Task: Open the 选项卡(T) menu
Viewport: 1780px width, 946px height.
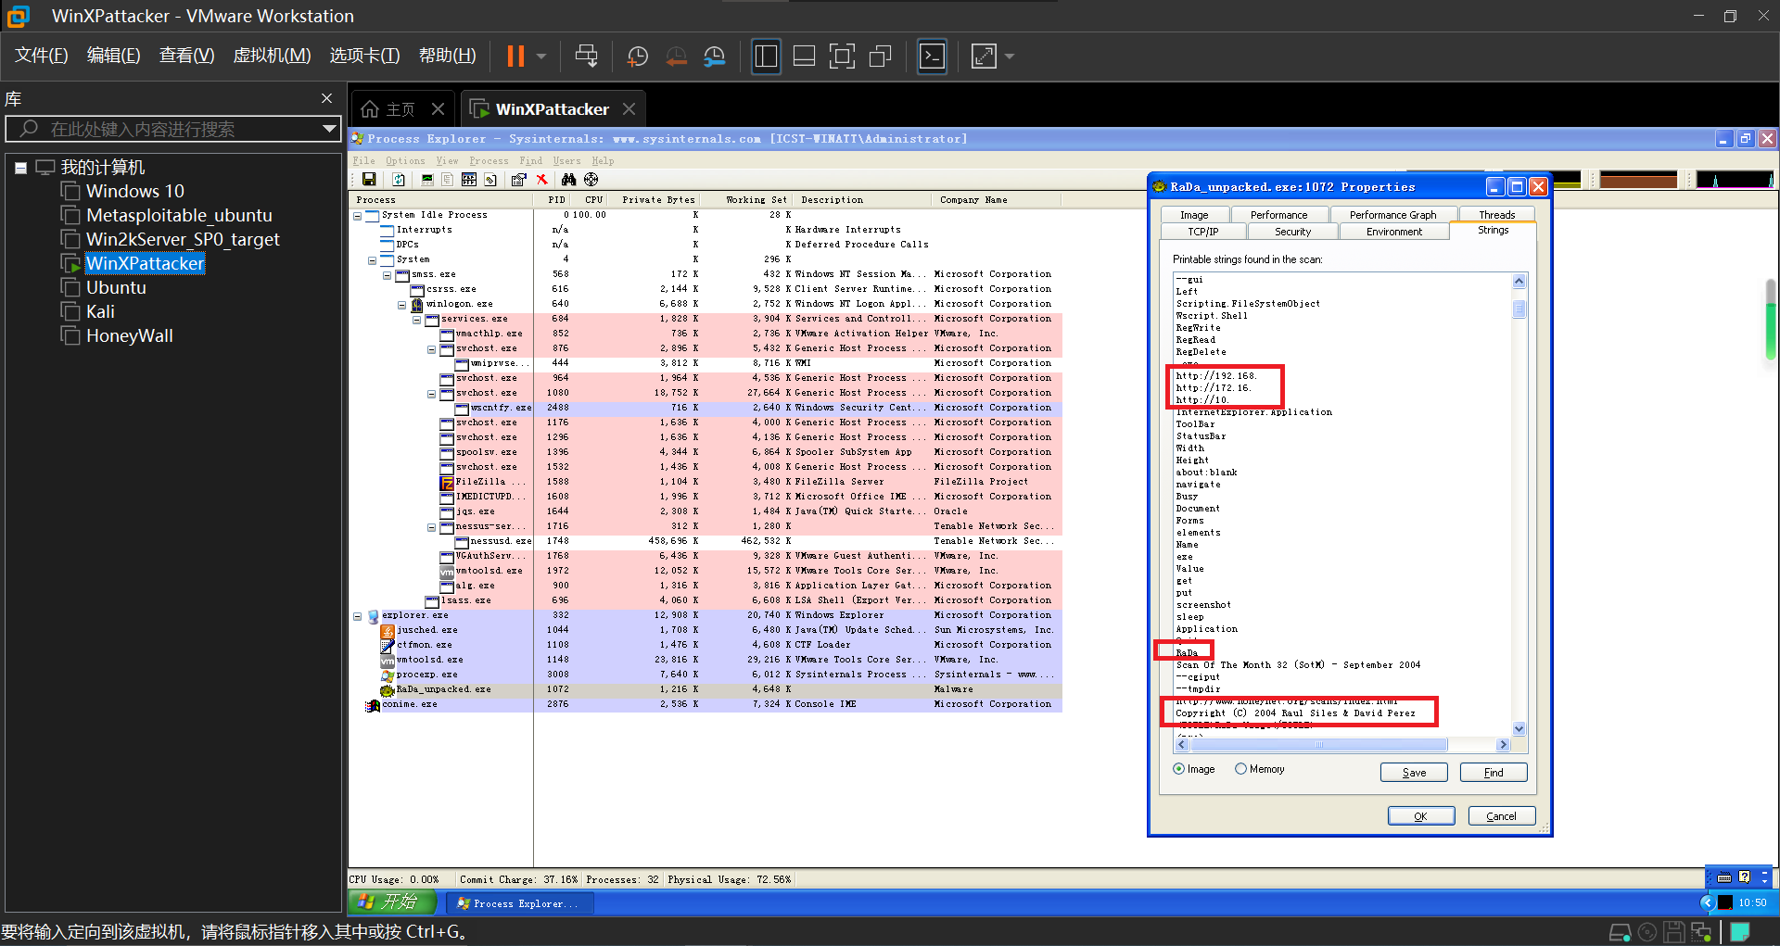Action: (x=364, y=56)
